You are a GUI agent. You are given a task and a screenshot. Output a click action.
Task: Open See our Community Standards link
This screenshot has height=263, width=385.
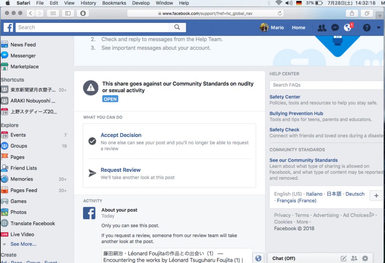303,160
